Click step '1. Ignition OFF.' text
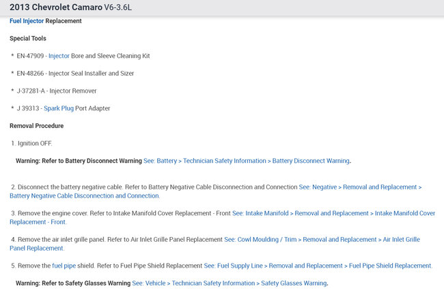 [x=31, y=144]
